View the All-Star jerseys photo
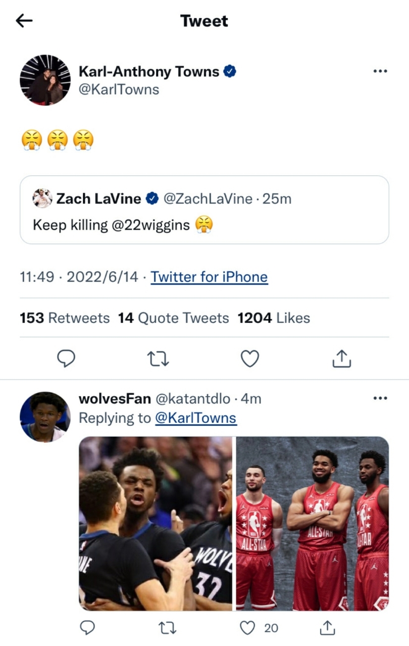This screenshot has height=646, width=409. [313, 524]
